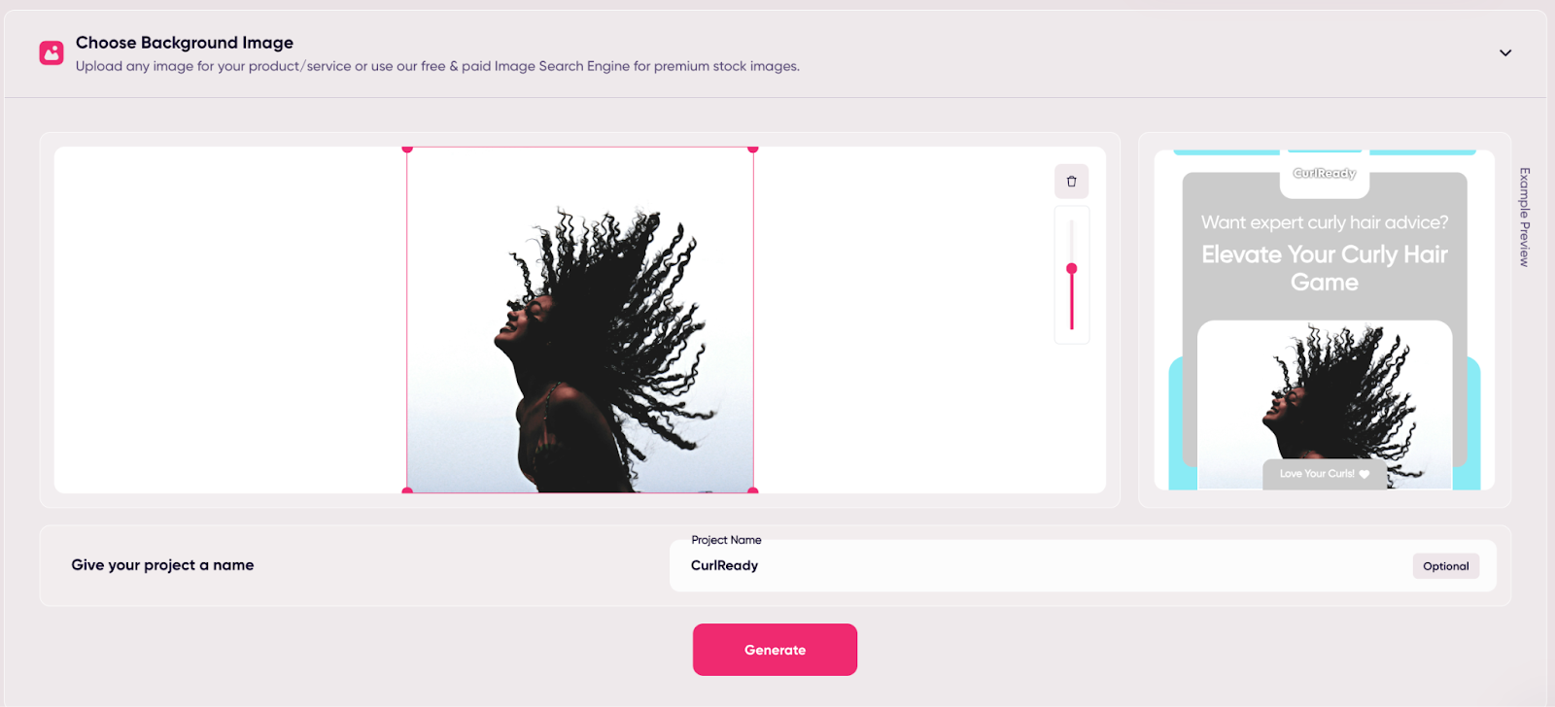Click top of the zoom slider track

click(1072, 223)
